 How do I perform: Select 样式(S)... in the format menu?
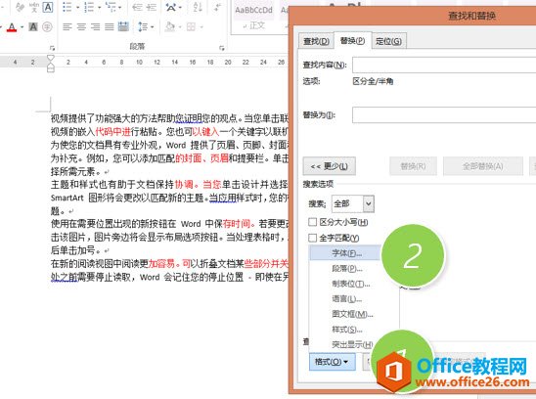click(347, 330)
